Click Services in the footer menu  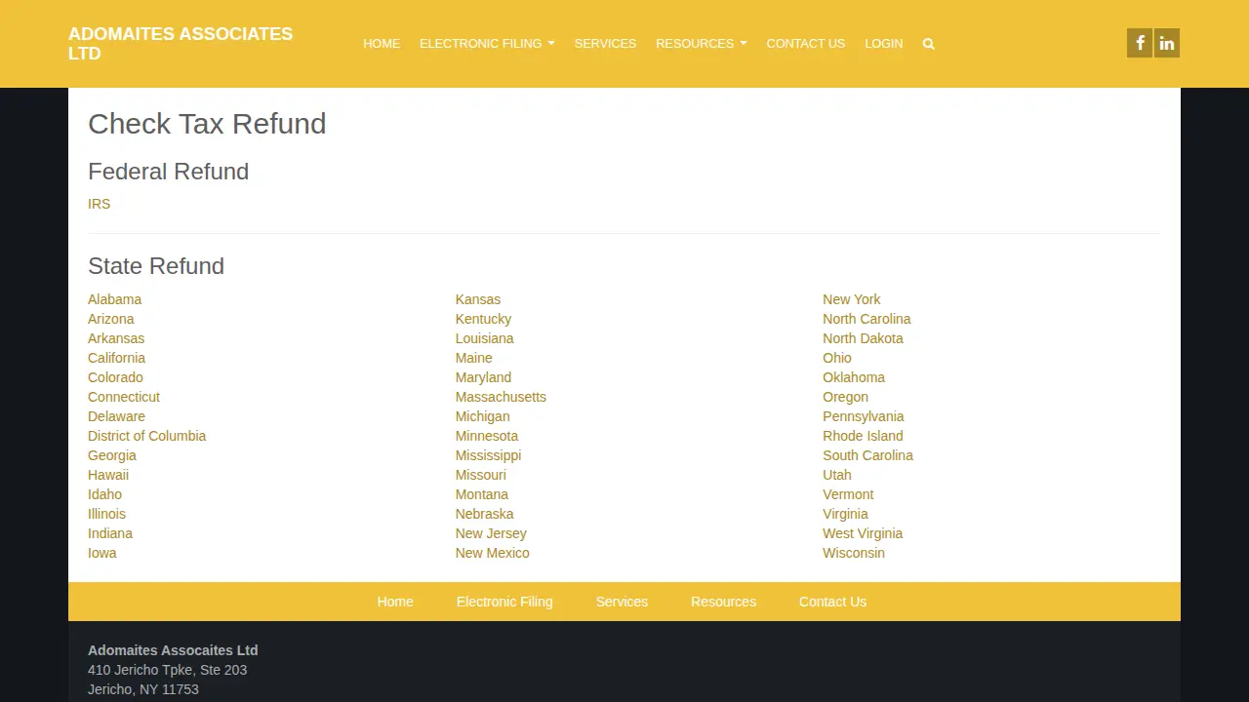click(x=622, y=602)
